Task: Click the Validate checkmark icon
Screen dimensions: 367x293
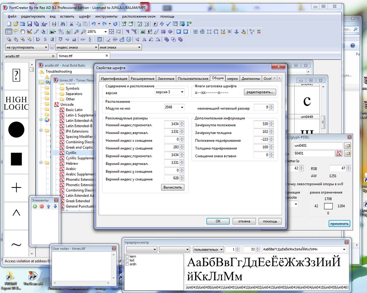Action: 168,24
